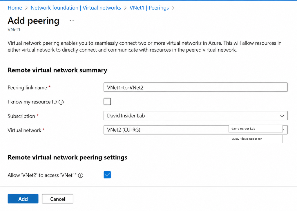This screenshot has width=297, height=211.
Task: Open the ellipsis menu beside Add peering
Action: (x=72, y=21)
